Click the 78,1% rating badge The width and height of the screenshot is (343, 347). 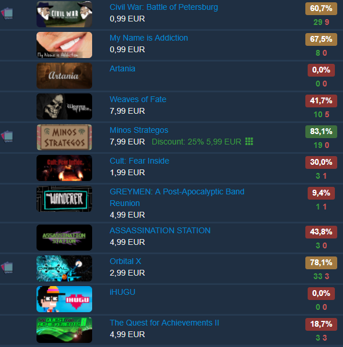321,263
